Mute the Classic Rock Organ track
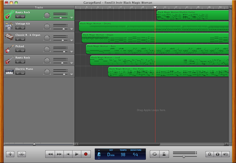The height and width of the screenshot is (163, 236). pyautogui.click(x=18, y=39)
